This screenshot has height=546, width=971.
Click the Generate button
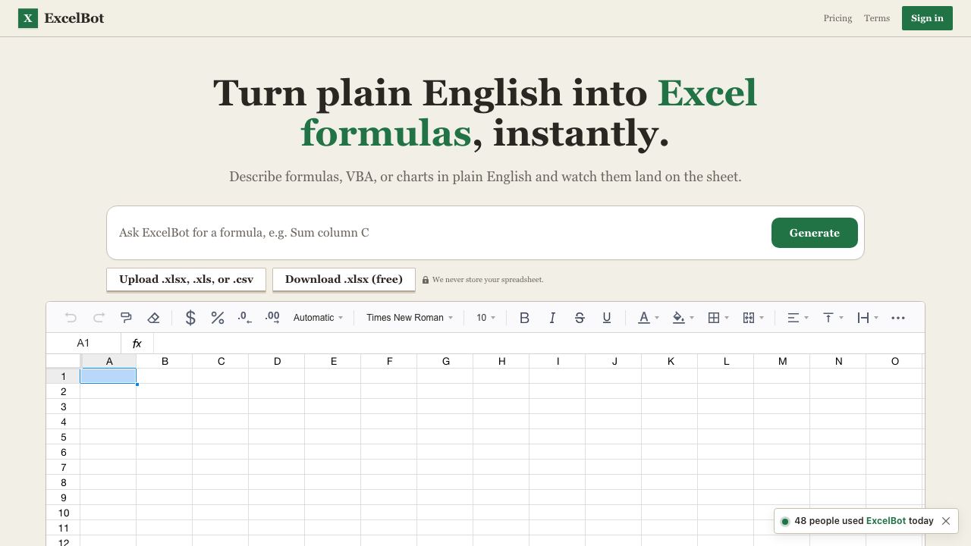(815, 233)
